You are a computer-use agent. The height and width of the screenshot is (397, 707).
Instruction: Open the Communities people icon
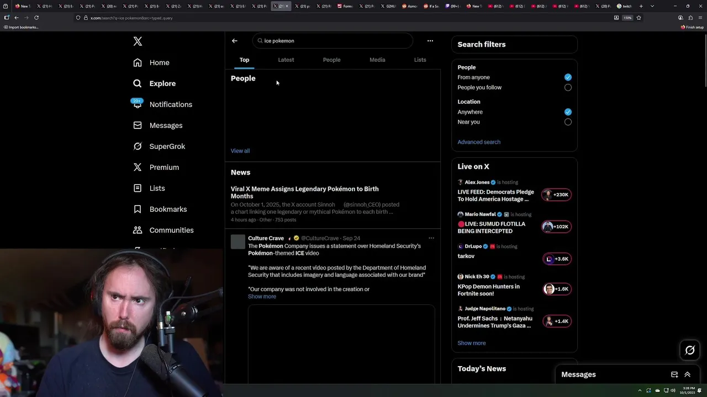coord(138,230)
